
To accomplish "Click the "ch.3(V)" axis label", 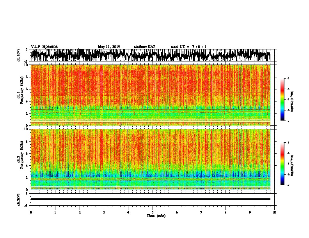I will pos(19,199).
